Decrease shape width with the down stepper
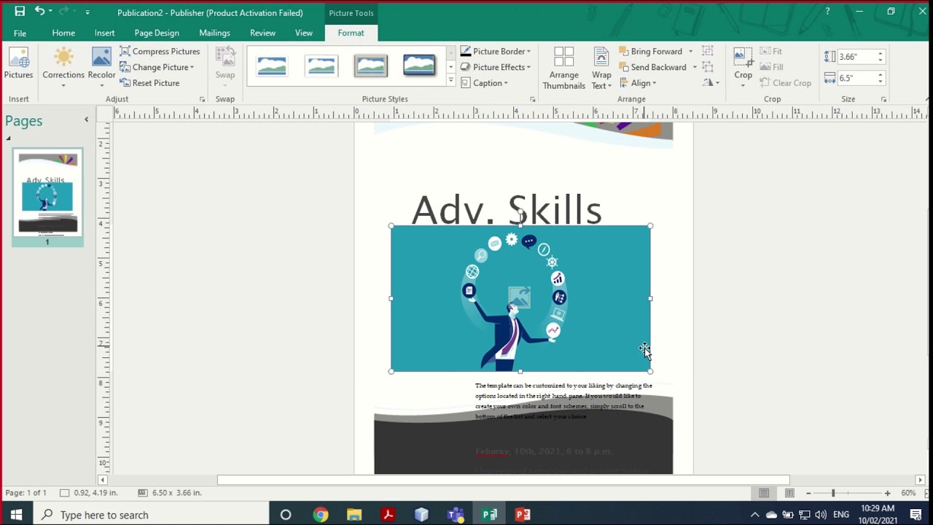 pos(881,82)
